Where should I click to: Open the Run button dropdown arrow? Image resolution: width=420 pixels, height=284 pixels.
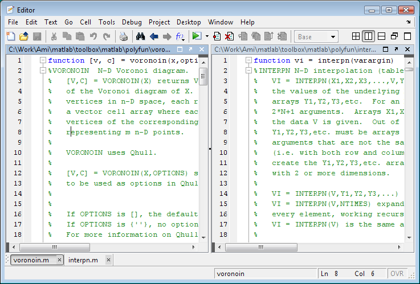[206, 36]
